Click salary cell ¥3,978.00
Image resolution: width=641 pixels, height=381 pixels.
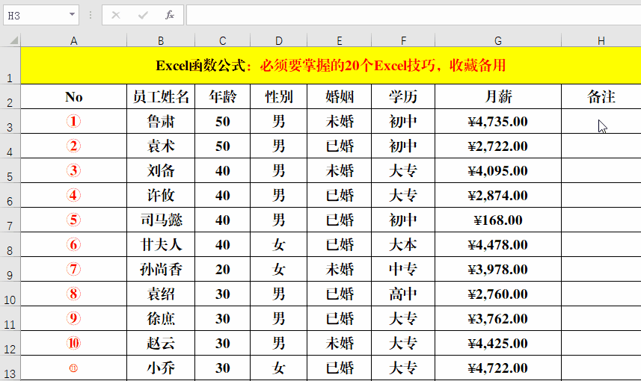pos(498,270)
